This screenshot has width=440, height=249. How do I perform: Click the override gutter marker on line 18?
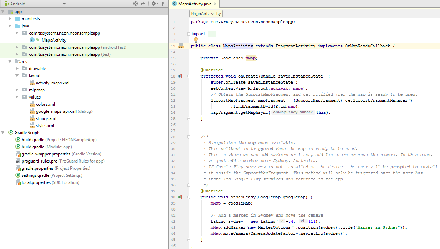coord(180,76)
